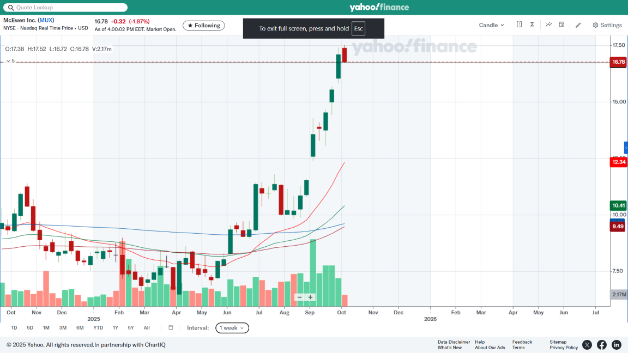Click the Esc key in fullscreen notice

358,28
